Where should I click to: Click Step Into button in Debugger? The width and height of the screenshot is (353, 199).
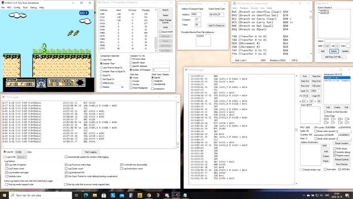(316, 76)
